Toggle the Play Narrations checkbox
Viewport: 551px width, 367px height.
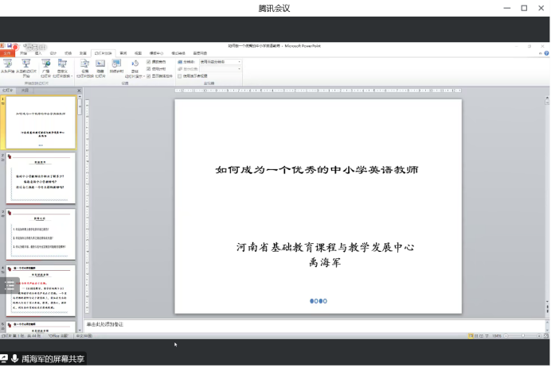149,61
